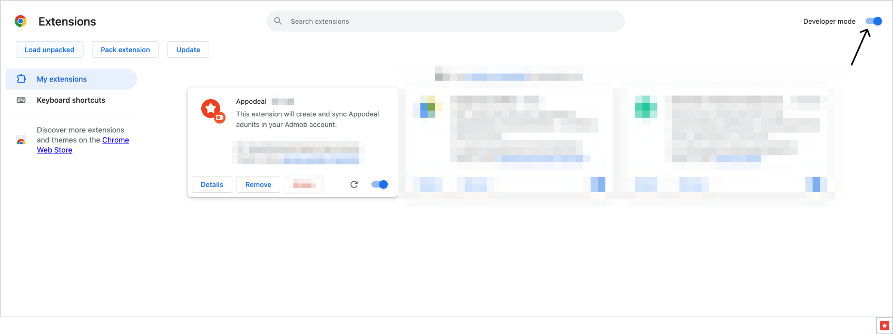Open Keyboard shortcuts page
The height and width of the screenshot is (334, 893).
coord(71,100)
